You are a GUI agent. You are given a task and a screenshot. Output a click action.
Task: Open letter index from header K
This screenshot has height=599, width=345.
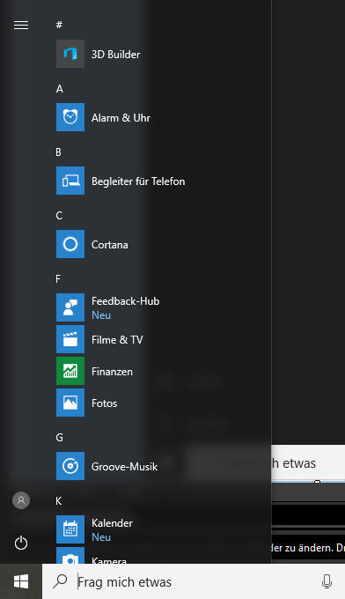coord(58,501)
